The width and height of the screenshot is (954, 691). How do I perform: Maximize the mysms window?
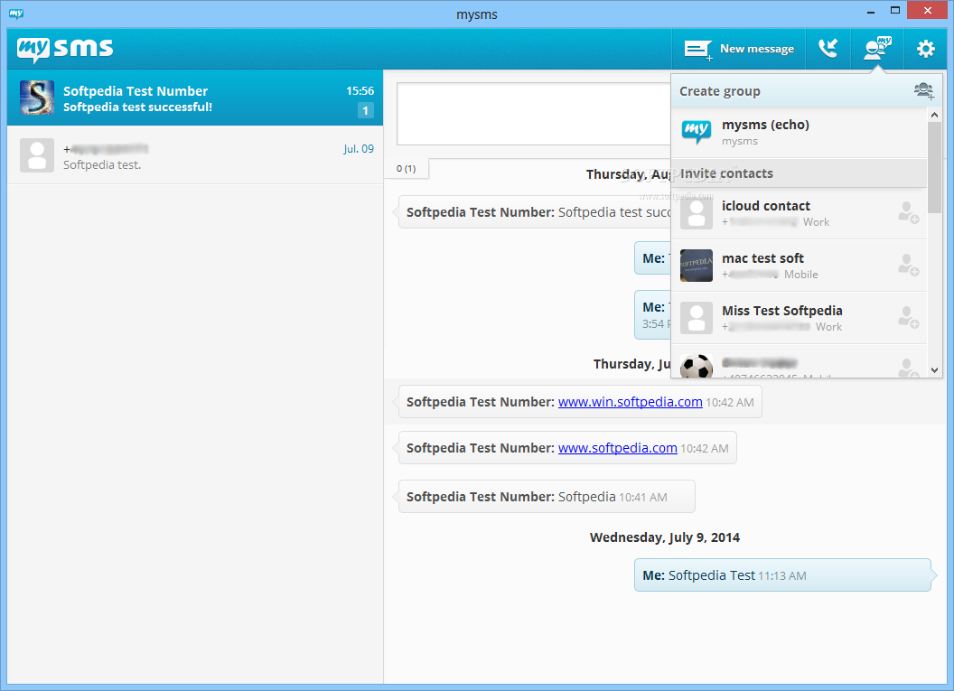coord(895,11)
